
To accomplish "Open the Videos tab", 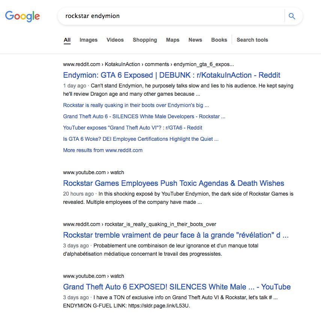I will click(x=115, y=40).
